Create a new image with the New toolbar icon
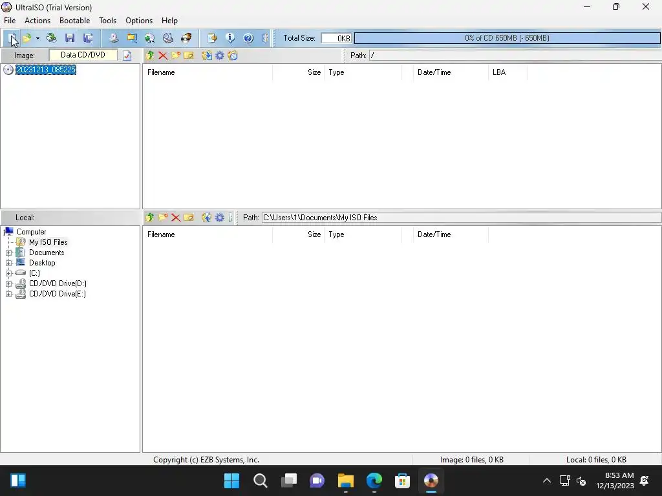The image size is (662, 496). tap(12, 38)
